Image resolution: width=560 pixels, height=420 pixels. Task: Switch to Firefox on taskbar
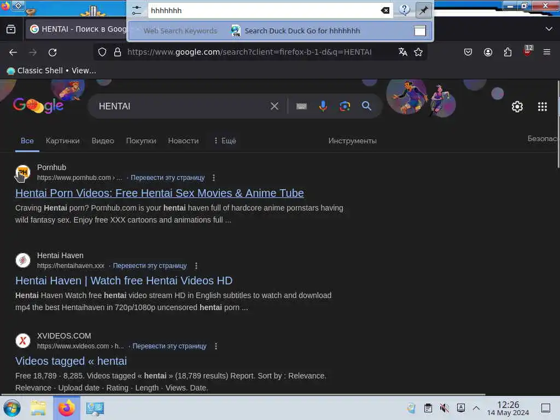click(66, 408)
